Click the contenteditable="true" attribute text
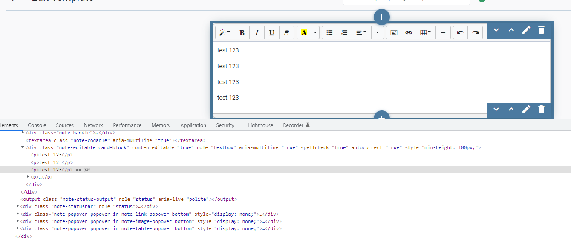 pos(163,147)
